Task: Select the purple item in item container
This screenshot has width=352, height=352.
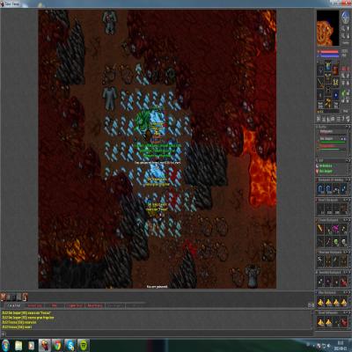Action: click(335, 229)
